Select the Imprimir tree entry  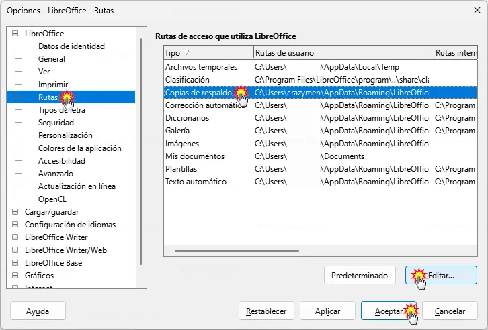53,85
